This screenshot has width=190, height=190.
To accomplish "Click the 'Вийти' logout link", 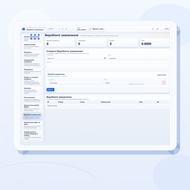I will 167,29.
